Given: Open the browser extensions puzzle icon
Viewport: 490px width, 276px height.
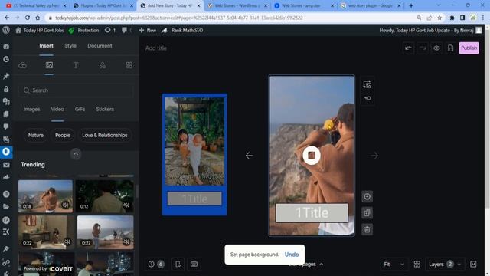Looking at the screenshot, I should [452, 18].
